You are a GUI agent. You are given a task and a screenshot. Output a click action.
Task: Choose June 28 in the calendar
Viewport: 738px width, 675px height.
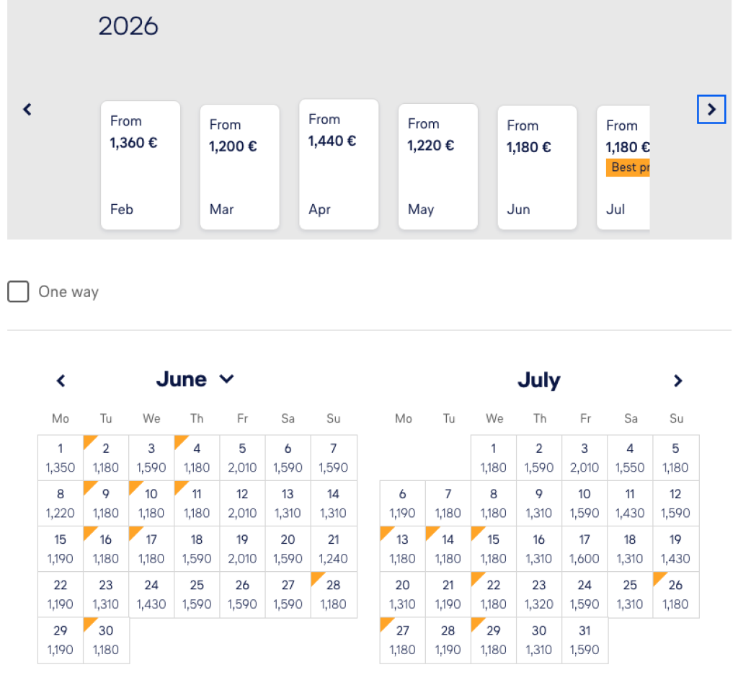click(334, 594)
